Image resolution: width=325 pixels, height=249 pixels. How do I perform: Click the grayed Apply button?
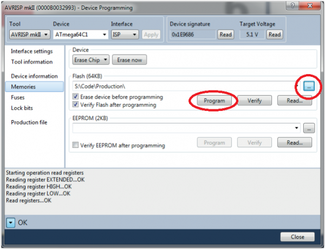[151, 35]
